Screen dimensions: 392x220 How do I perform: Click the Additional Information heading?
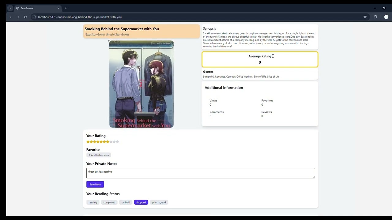click(224, 88)
